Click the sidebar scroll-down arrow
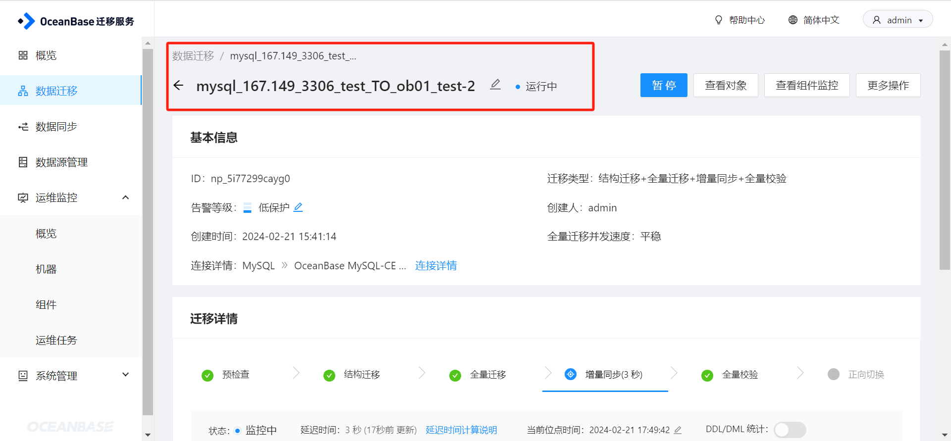This screenshot has height=441, width=951. pyautogui.click(x=148, y=435)
